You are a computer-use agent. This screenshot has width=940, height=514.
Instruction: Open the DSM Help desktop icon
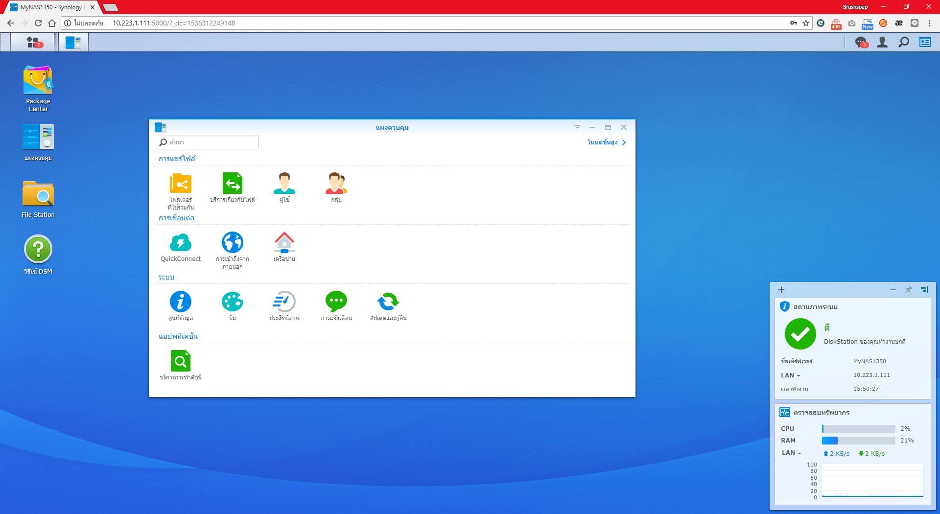[x=38, y=255]
